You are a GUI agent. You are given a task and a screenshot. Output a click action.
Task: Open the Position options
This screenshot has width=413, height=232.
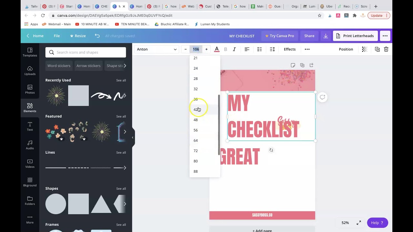[x=346, y=49]
